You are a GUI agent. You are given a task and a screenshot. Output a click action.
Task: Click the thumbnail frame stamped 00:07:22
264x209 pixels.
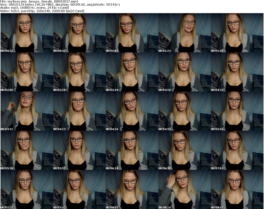pos(27,189)
